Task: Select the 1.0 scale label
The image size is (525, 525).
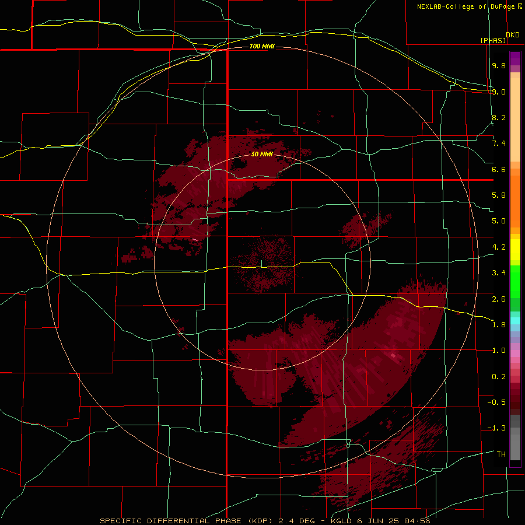Action: click(x=499, y=351)
